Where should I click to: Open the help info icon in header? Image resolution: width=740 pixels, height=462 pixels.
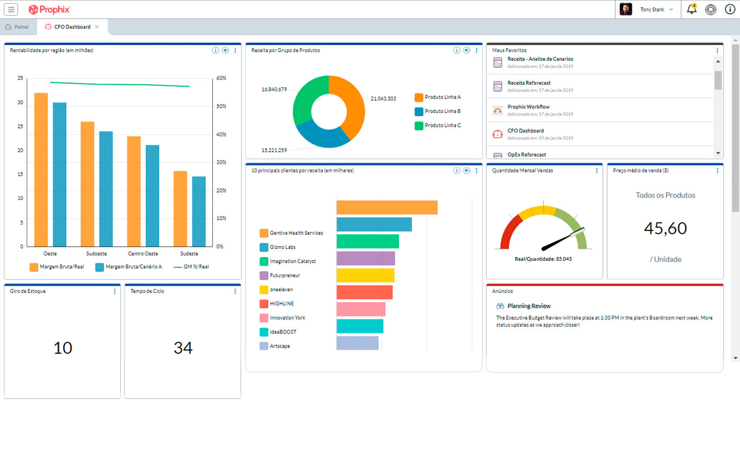tap(730, 9)
